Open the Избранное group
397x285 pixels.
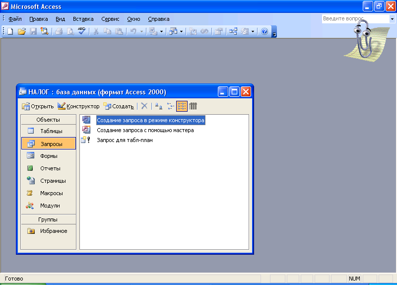[48, 231]
